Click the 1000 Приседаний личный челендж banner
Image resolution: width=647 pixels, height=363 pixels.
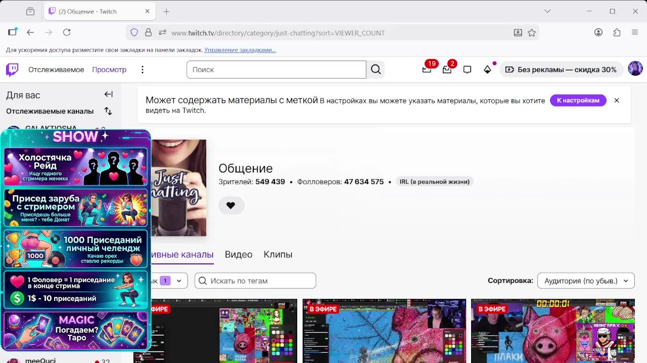[76, 249]
